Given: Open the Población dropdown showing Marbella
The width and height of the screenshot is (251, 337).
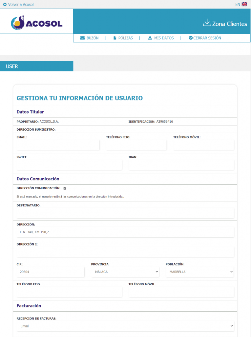Looking at the screenshot, I should 200,272.
